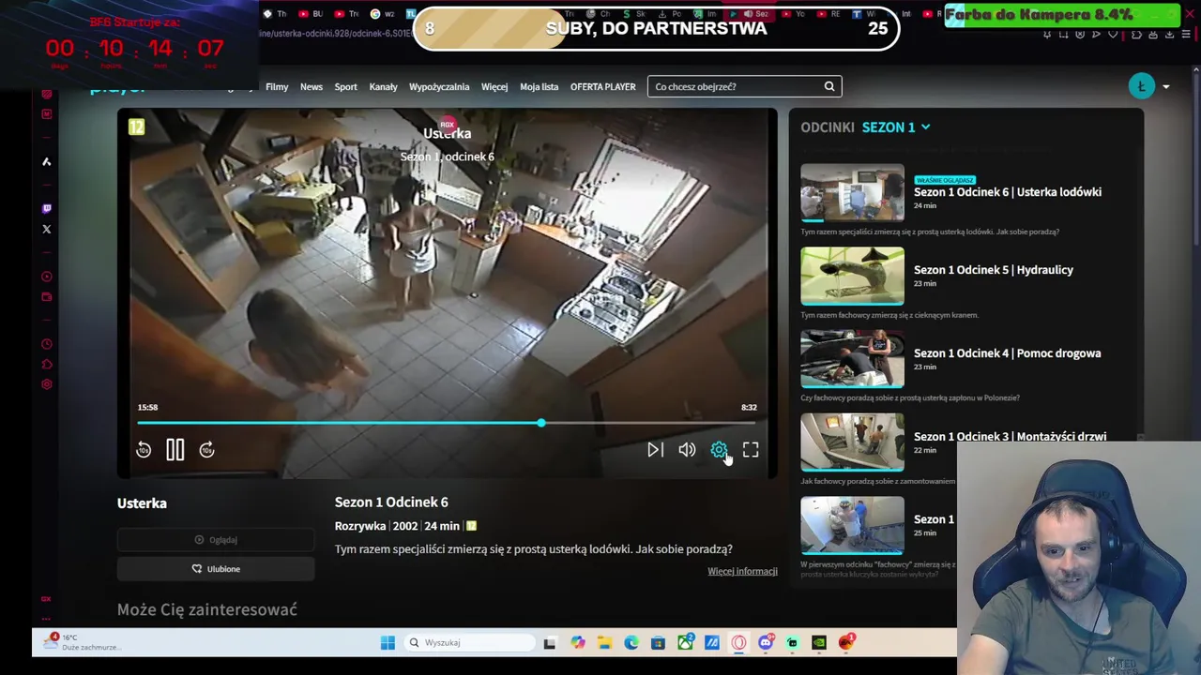Image resolution: width=1201 pixels, height=675 pixels.
Task: Go to the Sport section
Action: [x=345, y=86]
